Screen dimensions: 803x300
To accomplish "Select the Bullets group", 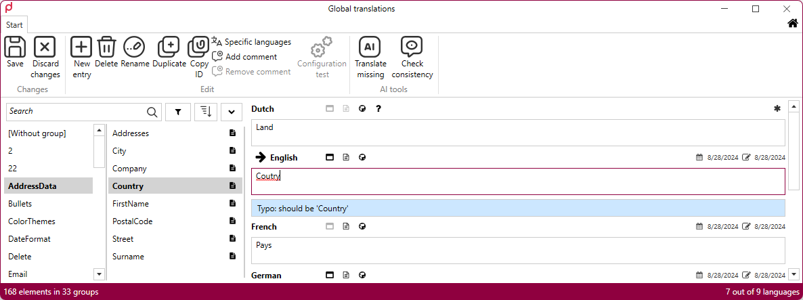I will 49,204.
